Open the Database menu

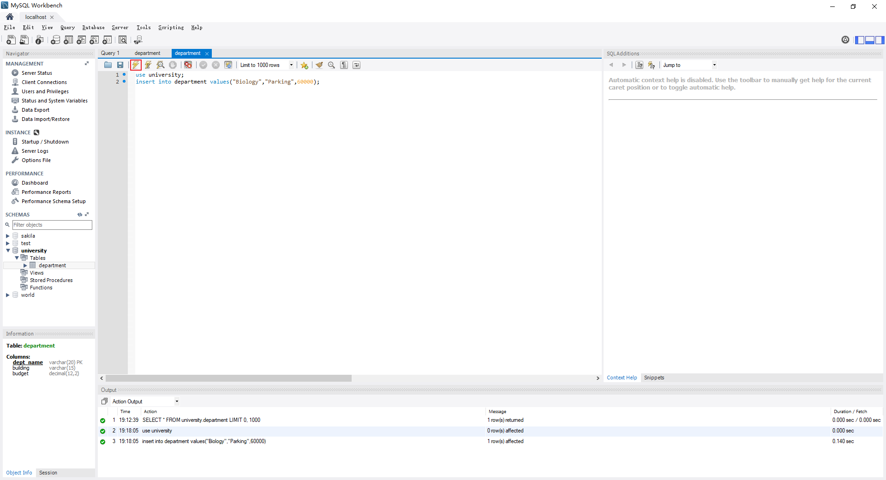[x=93, y=28]
